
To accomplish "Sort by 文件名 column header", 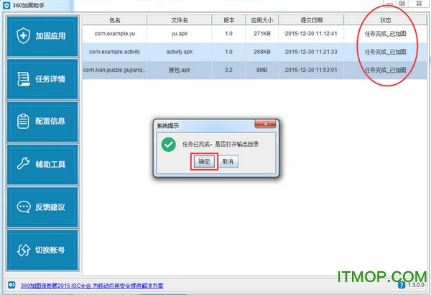I will 180,20.
